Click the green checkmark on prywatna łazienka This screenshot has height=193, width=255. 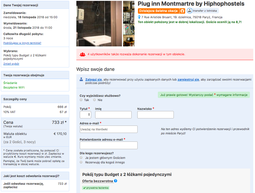tap(84, 188)
